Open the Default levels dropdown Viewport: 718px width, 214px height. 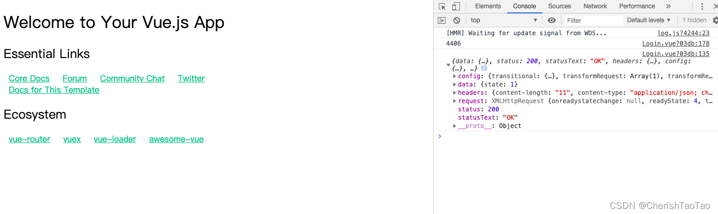(x=649, y=20)
